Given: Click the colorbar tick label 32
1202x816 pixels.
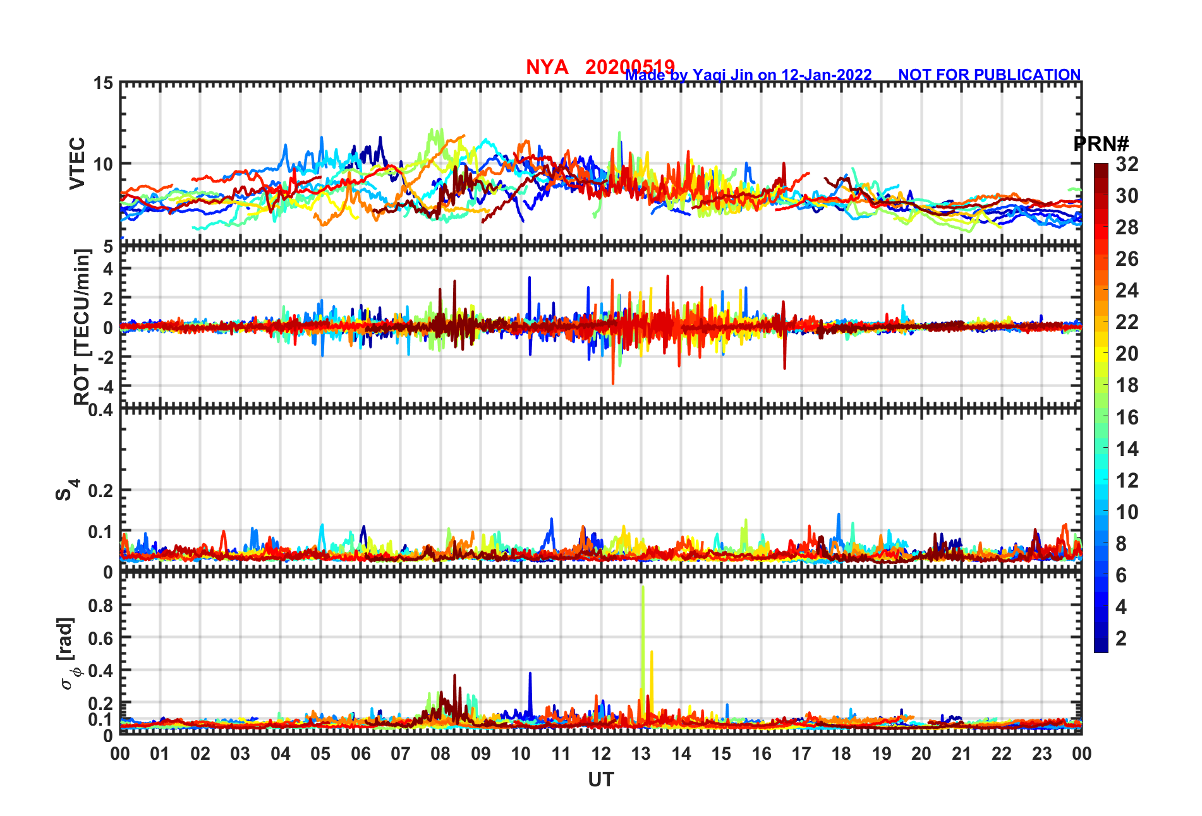Looking at the screenshot, I should (x=1127, y=164).
